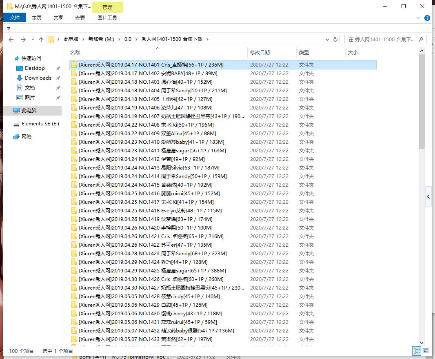Screen dimensions: 435x359
Task: Open the recent locations dropdown arrow
Action: click(x=33, y=40)
